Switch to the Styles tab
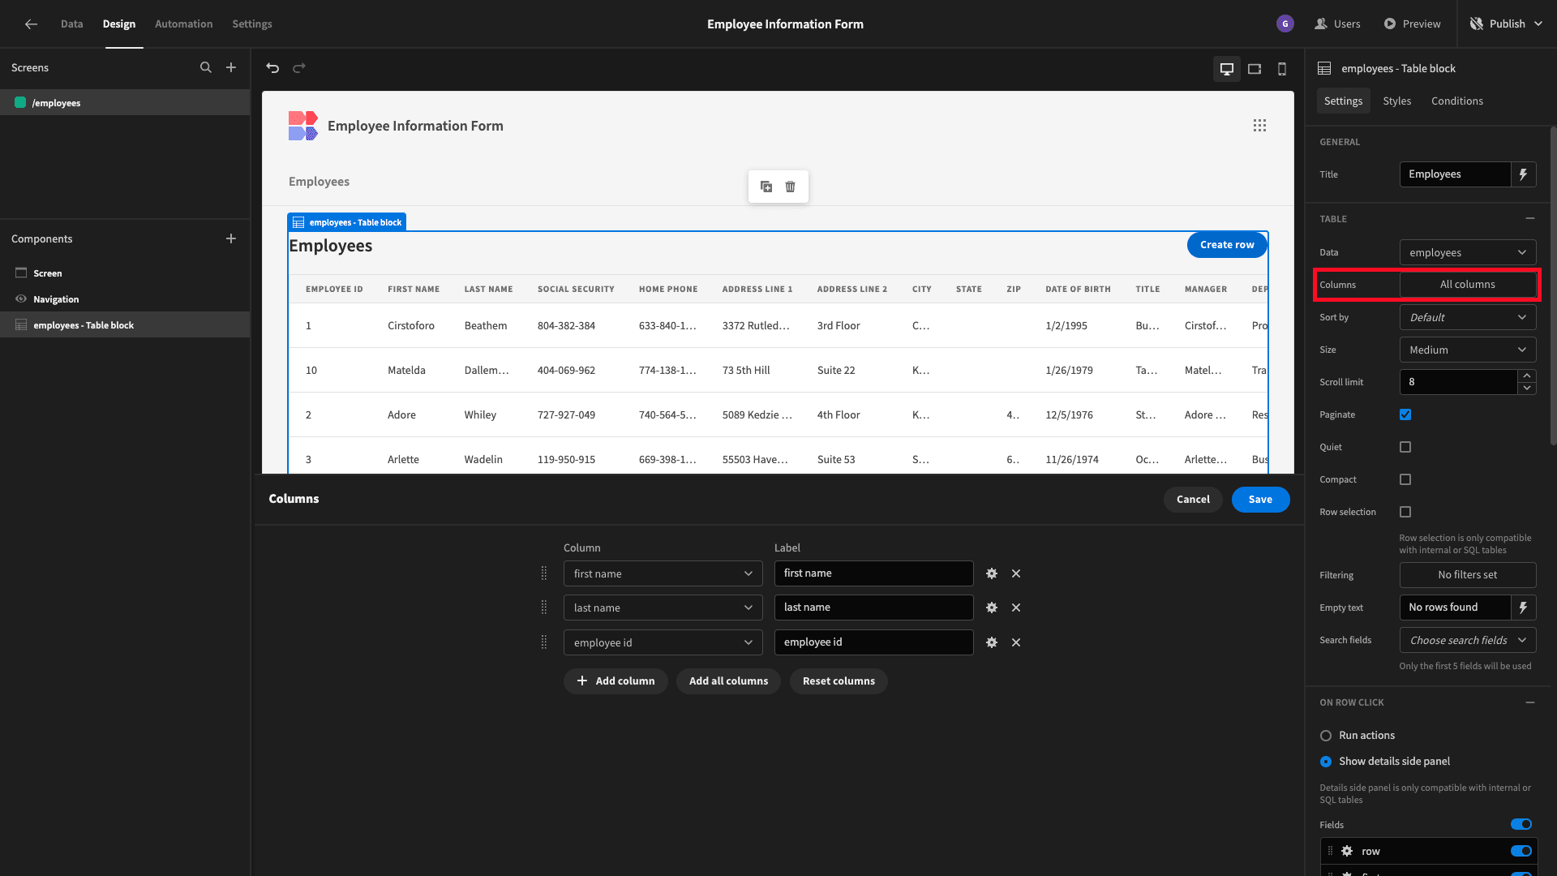Screen dimensions: 1557x876 tap(1396, 101)
